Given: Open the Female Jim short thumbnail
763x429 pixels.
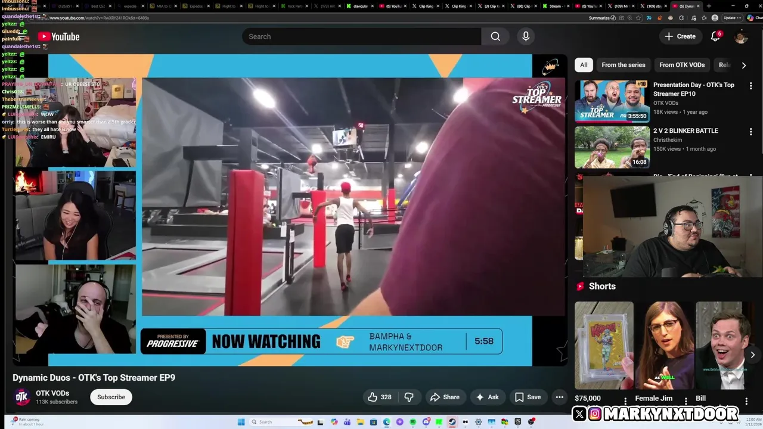Looking at the screenshot, I should tap(665, 346).
